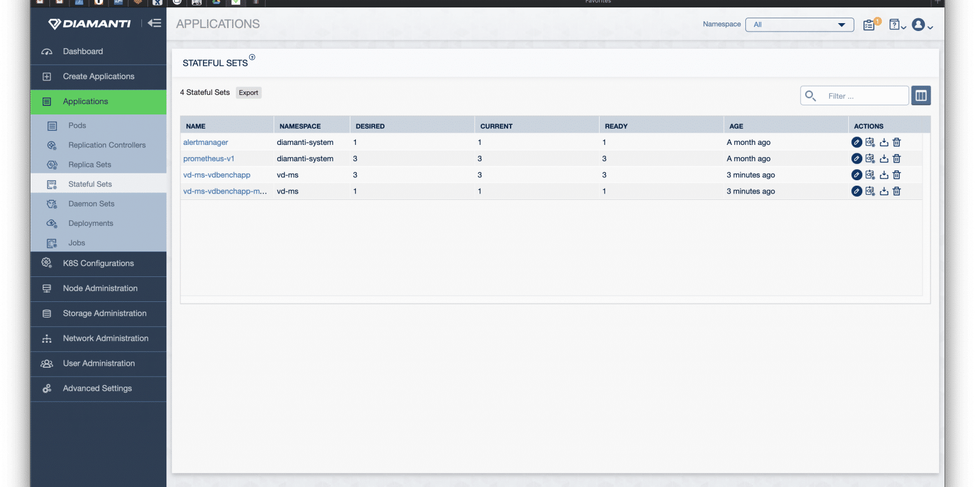975x487 pixels.
Task: Expand the Namespace dropdown
Action: pos(799,24)
